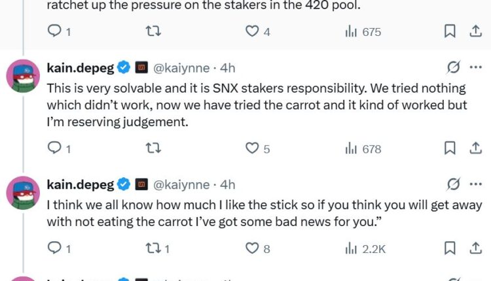
Task: Reply to the "like the stick" tweet
Action: (x=56, y=248)
